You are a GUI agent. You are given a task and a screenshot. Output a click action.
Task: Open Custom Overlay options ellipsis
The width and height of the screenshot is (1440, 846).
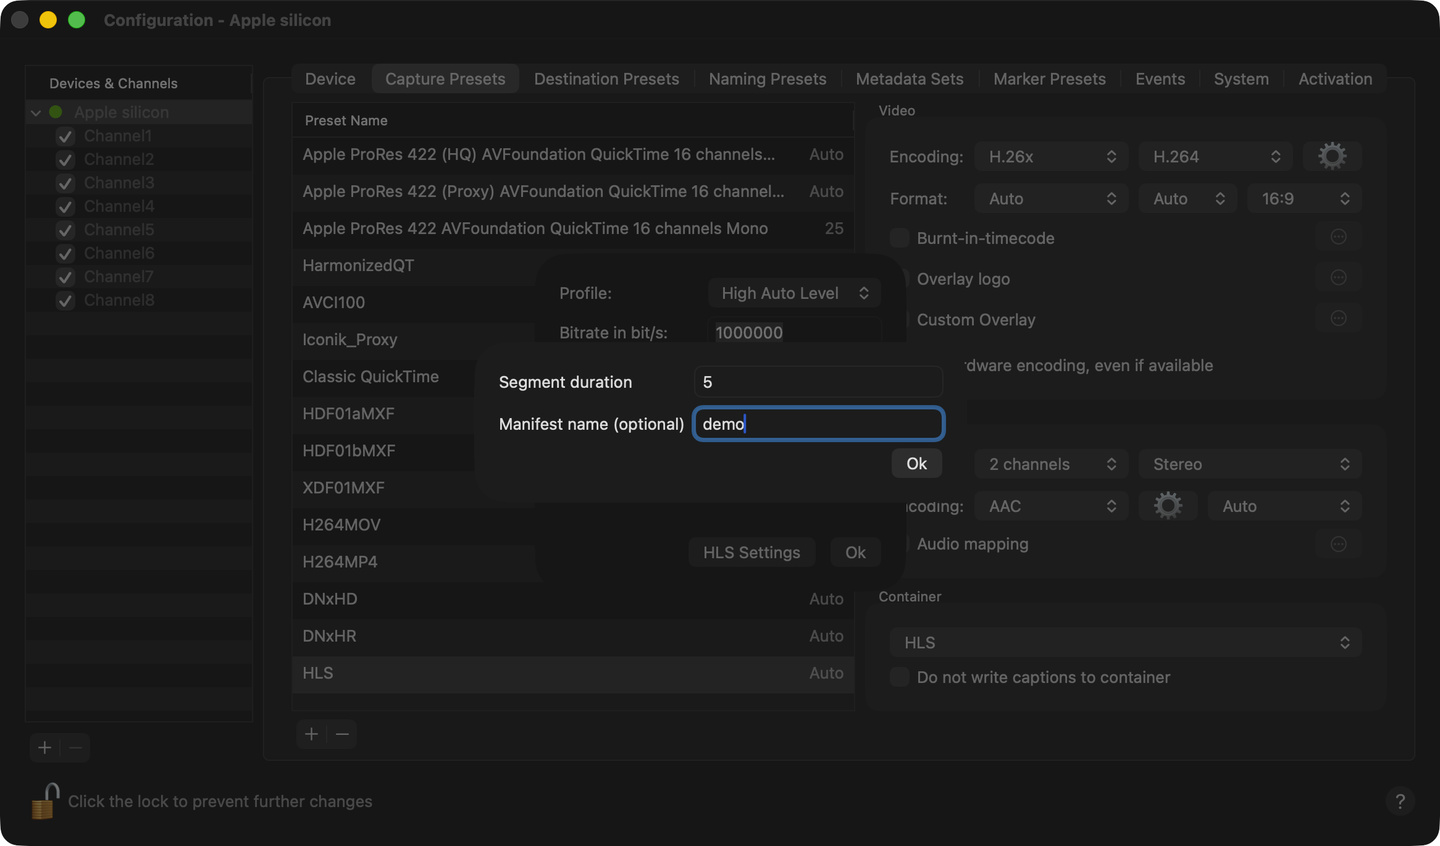(x=1338, y=319)
